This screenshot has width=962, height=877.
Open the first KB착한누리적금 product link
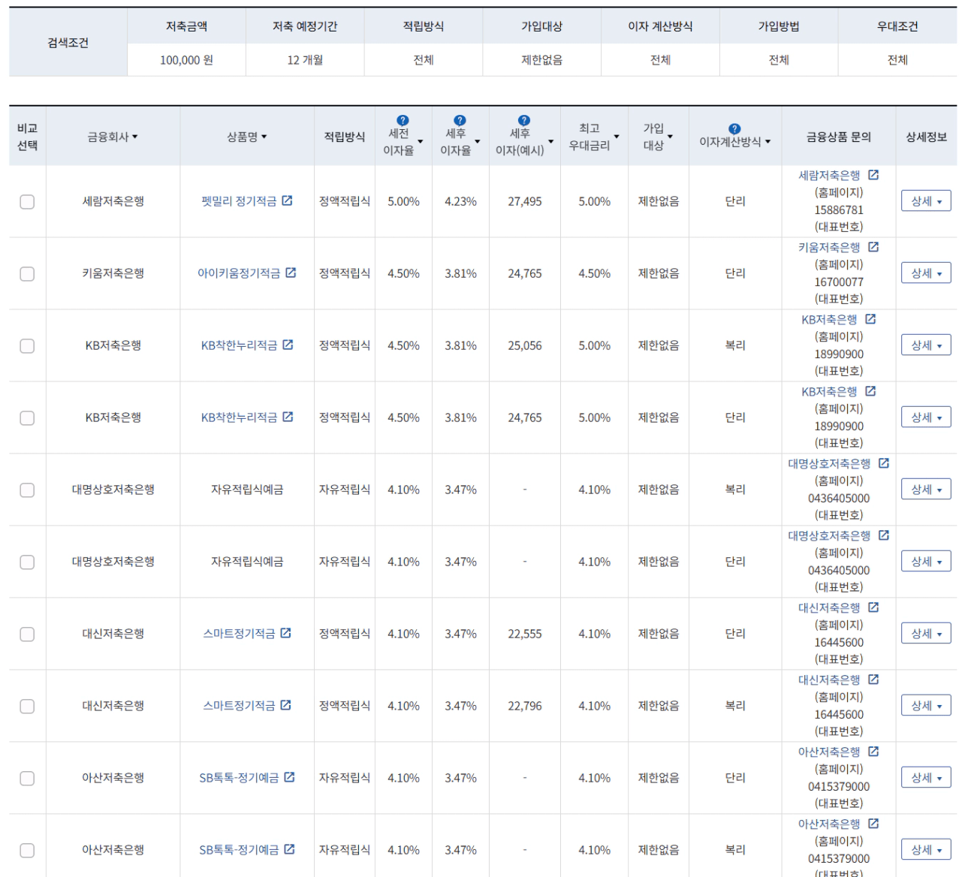(x=239, y=345)
